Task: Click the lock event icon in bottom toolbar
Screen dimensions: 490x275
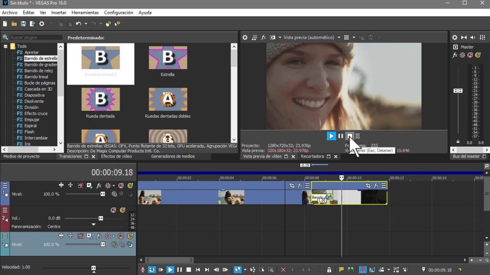Action: (x=329, y=270)
